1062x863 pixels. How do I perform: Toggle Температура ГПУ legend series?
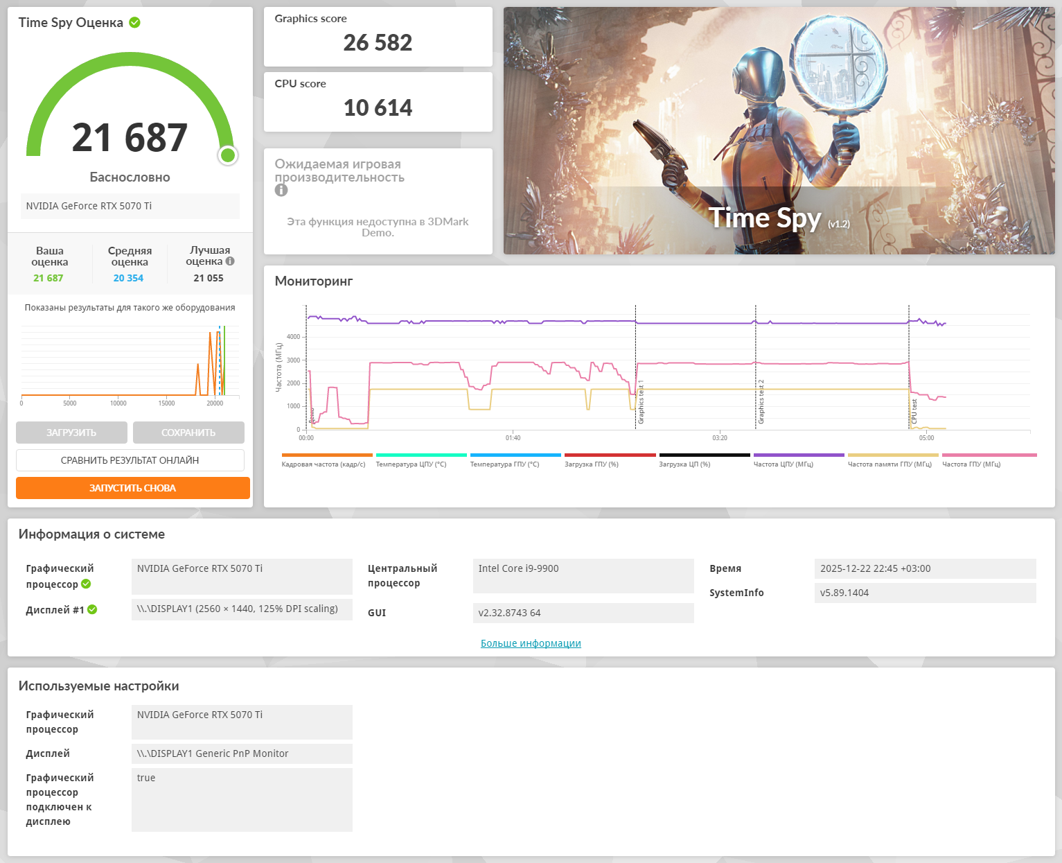pyautogui.click(x=515, y=460)
